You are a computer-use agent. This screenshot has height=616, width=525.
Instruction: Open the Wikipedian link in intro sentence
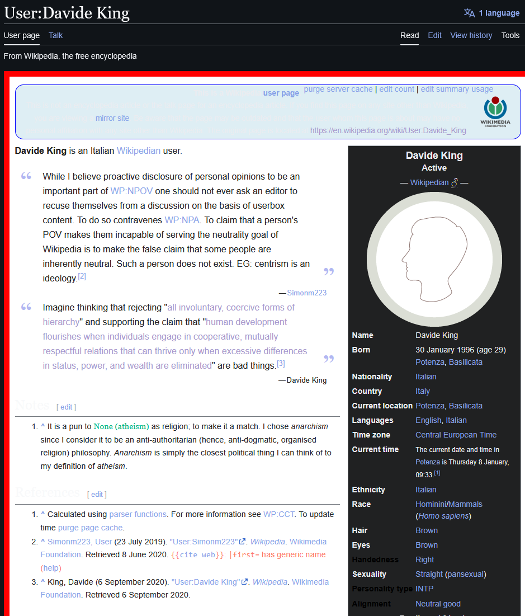pyautogui.click(x=139, y=151)
